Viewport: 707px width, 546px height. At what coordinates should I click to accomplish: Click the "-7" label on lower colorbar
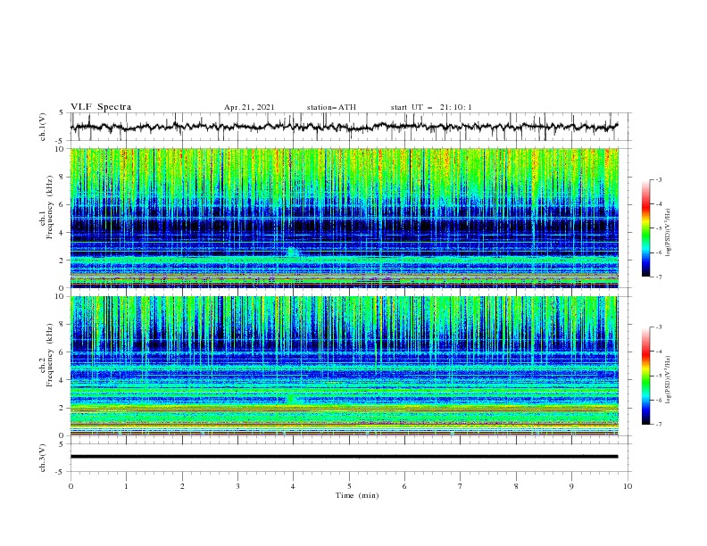(x=659, y=425)
